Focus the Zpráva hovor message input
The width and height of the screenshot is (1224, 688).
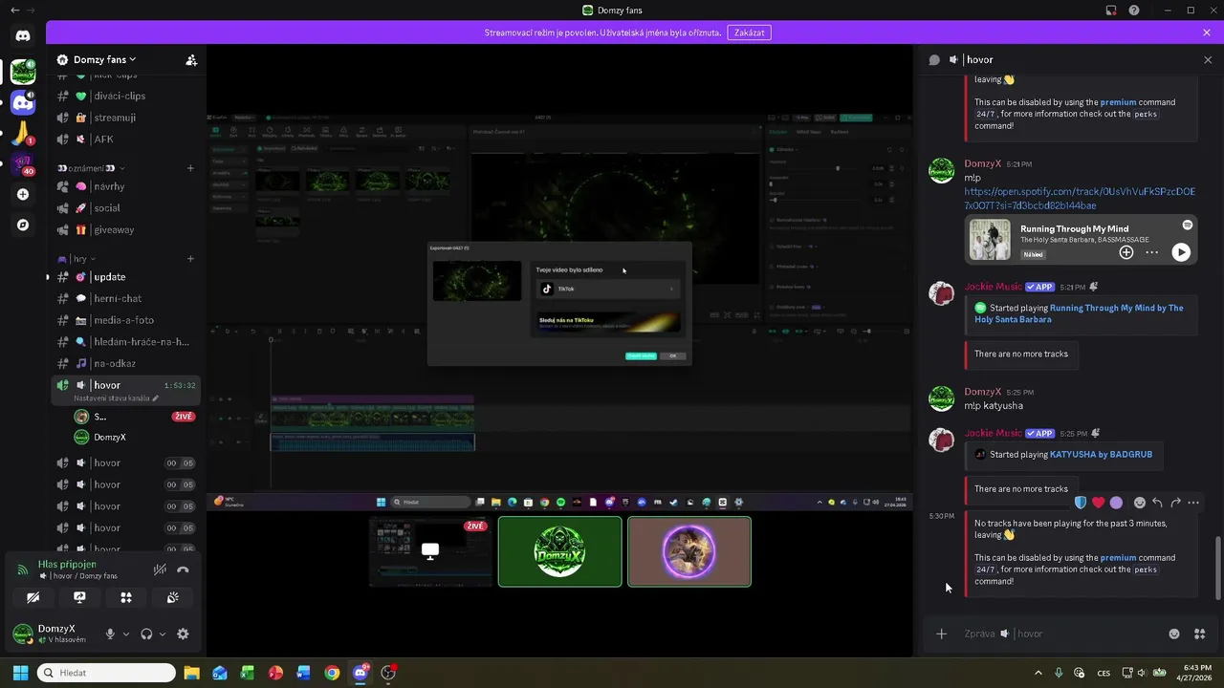click(x=1061, y=634)
